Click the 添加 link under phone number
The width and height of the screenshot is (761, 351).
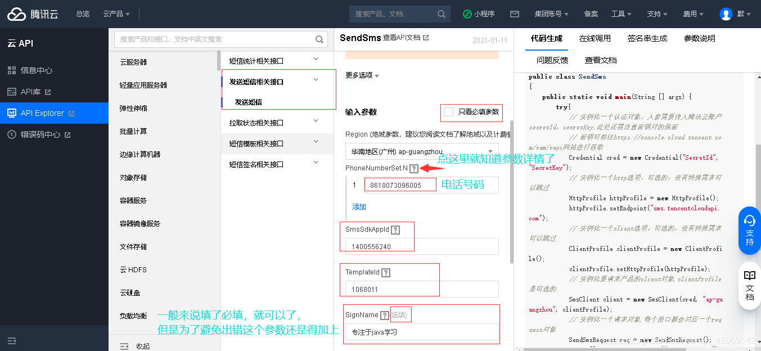coord(359,207)
